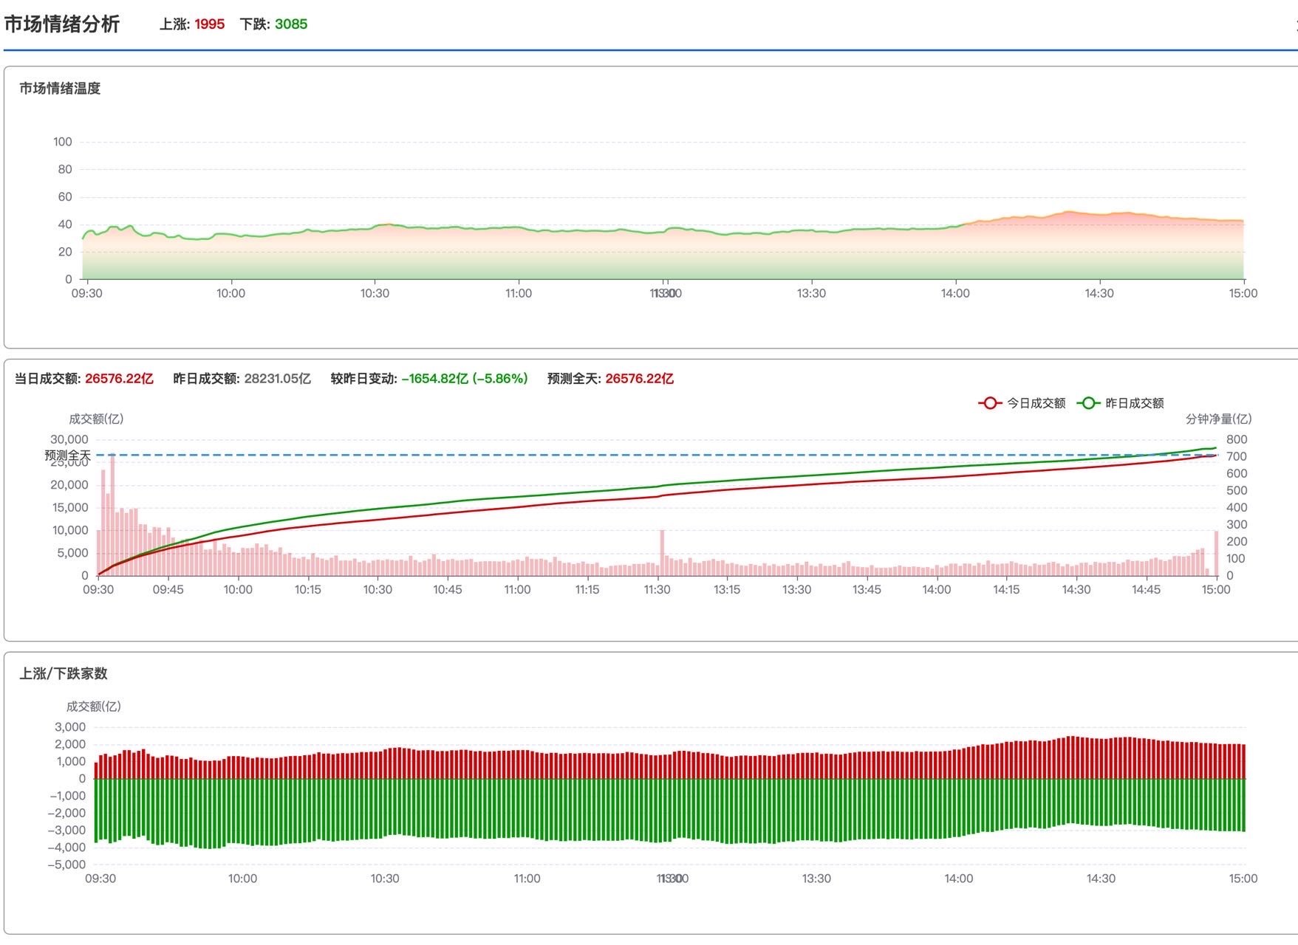The height and width of the screenshot is (945, 1298).
Task: Click the 上涨 count 1995
Action: click(209, 24)
